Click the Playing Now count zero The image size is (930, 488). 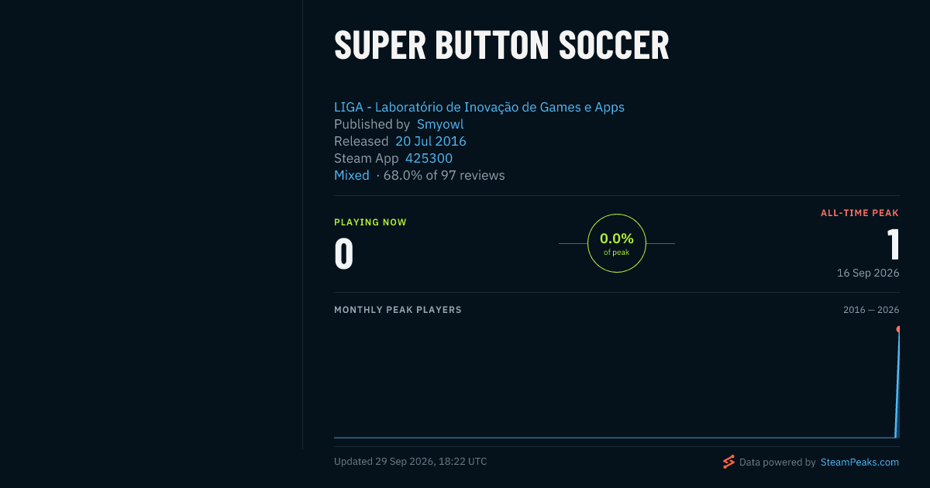tap(343, 254)
